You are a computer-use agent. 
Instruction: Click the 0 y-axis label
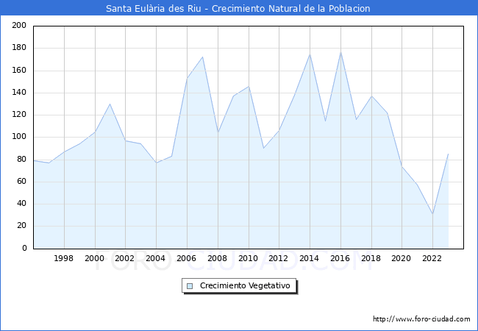[x=24, y=249]
